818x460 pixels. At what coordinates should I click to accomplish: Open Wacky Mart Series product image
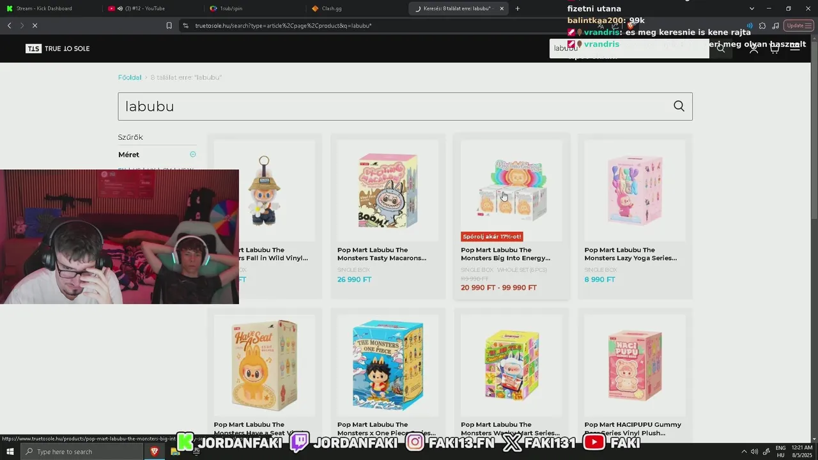(511, 365)
